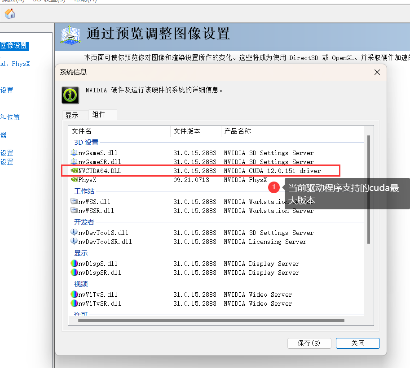Image resolution: width=410 pixels, height=368 pixels.
Task: Select the nvGameSR.dll file name
Action: (x=100, y=162)
